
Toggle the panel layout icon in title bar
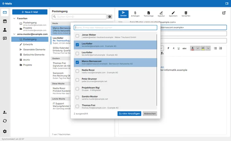coord(227,4)
